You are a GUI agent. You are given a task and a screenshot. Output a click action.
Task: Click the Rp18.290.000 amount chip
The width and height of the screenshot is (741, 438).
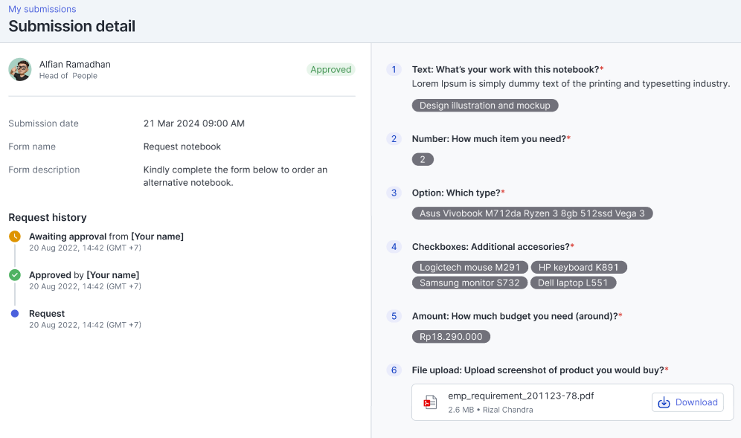point(451,337)
